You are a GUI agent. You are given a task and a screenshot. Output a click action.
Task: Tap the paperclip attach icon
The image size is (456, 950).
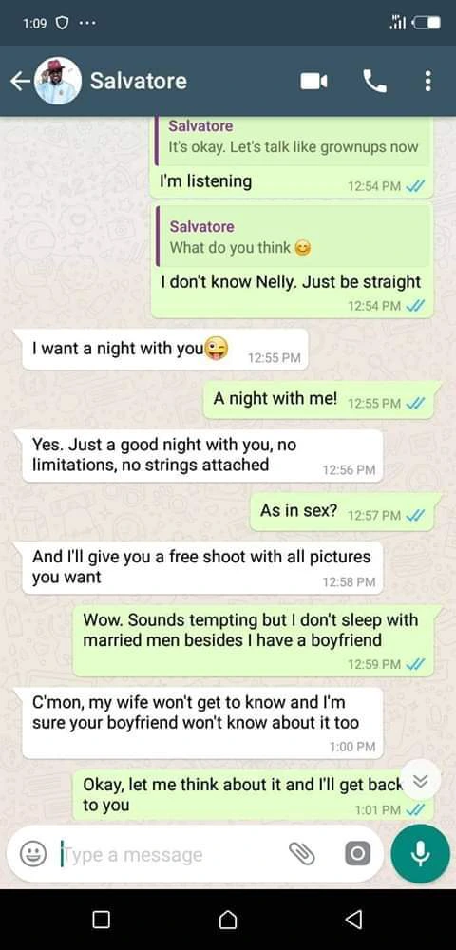tap(301, 854)
